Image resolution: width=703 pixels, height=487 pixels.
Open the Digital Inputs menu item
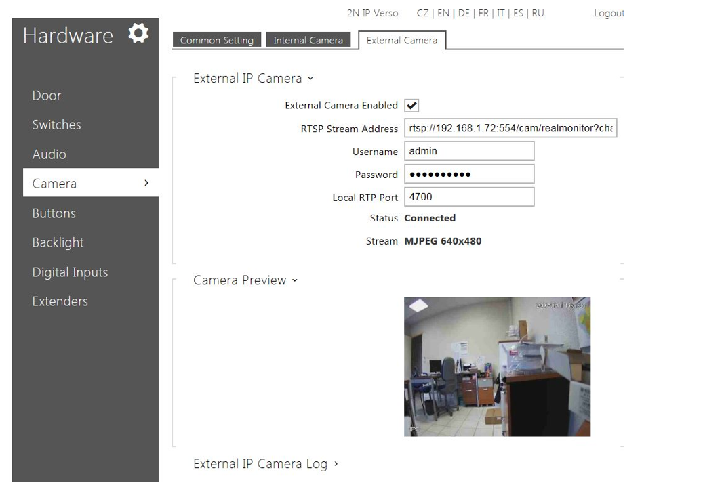70,272
